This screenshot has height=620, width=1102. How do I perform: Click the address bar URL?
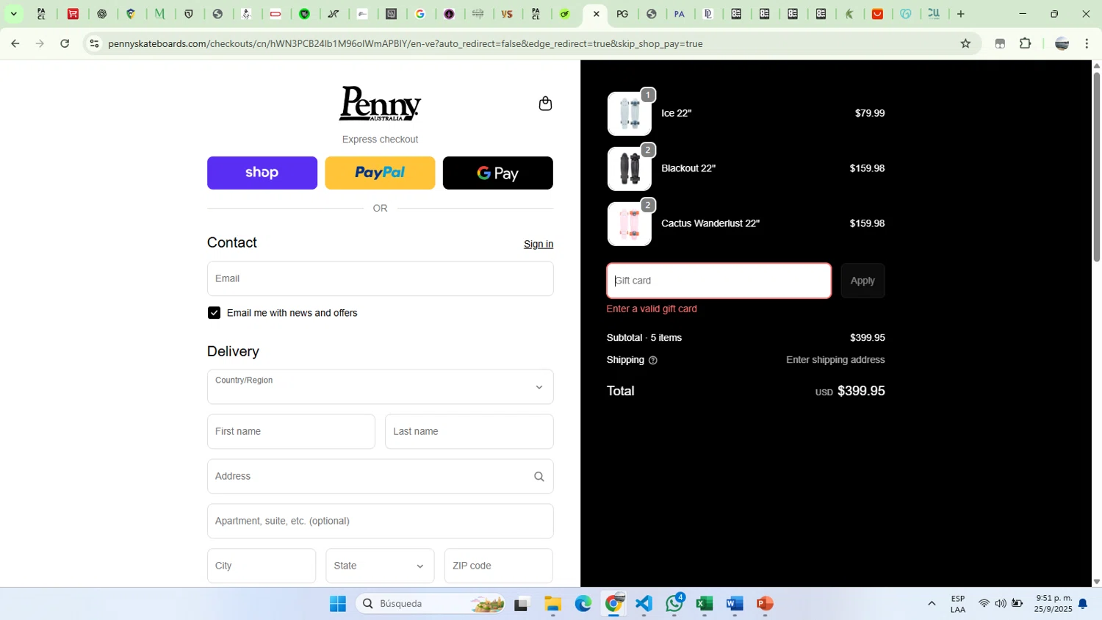(x=406, y=43)
